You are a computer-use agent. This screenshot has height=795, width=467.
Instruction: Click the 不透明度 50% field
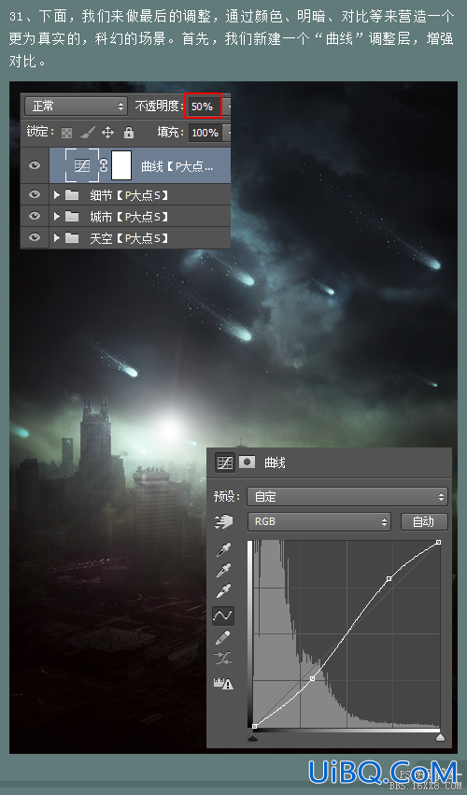(x=203, y=106)
